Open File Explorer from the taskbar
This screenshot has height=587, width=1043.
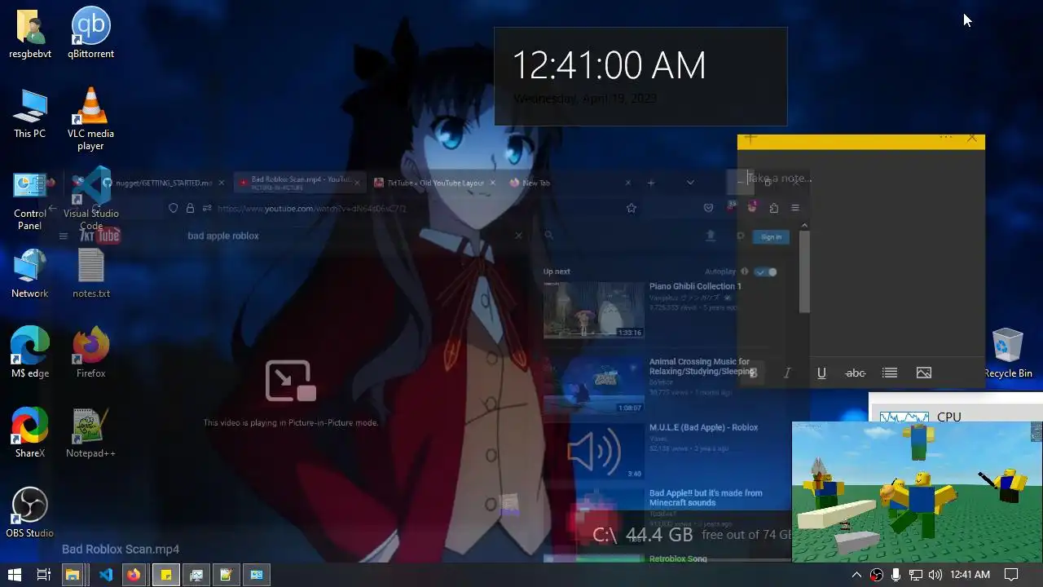coord(73,575)
